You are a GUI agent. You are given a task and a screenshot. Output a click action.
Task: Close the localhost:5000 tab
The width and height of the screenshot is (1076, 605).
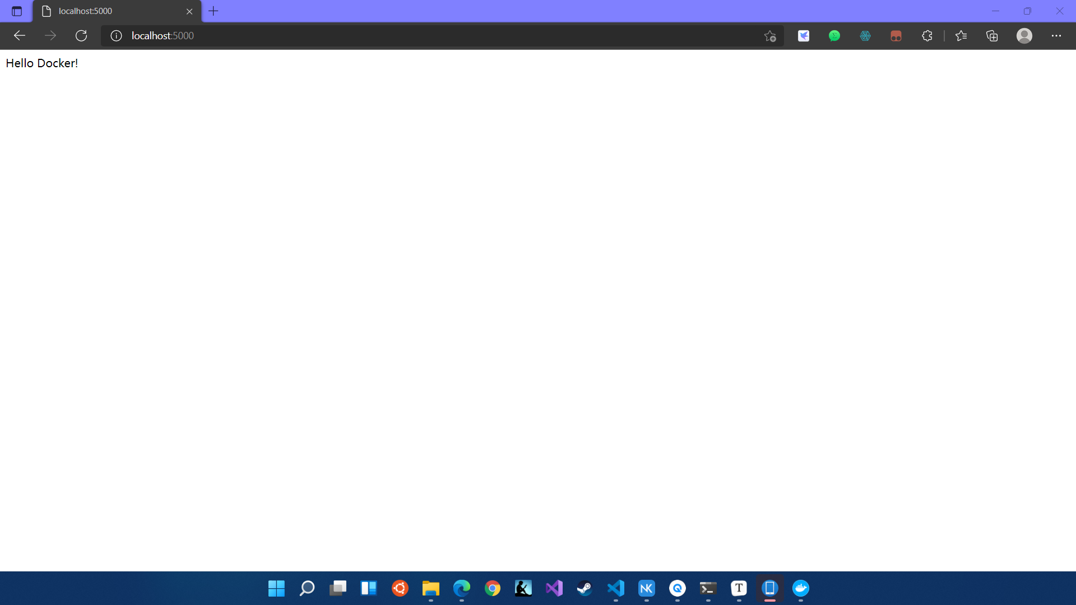point(189,11)
